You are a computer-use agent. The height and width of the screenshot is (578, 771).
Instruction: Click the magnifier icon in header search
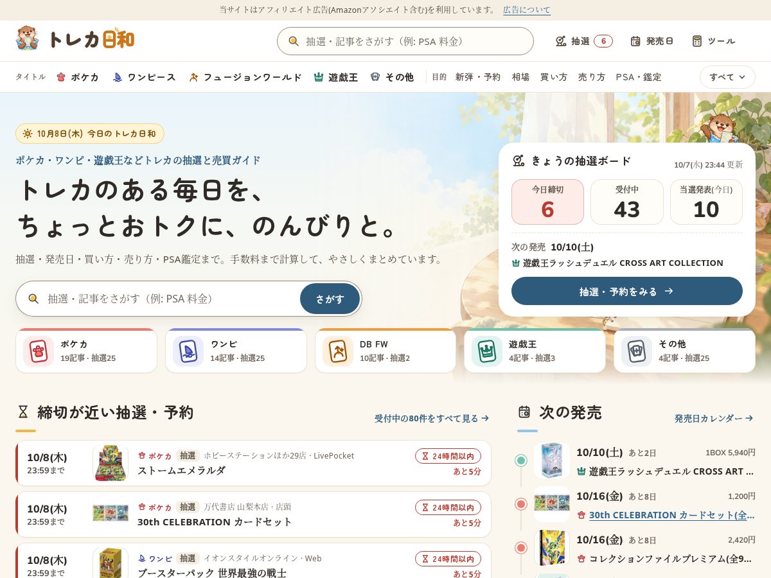(x=294, y=41)
